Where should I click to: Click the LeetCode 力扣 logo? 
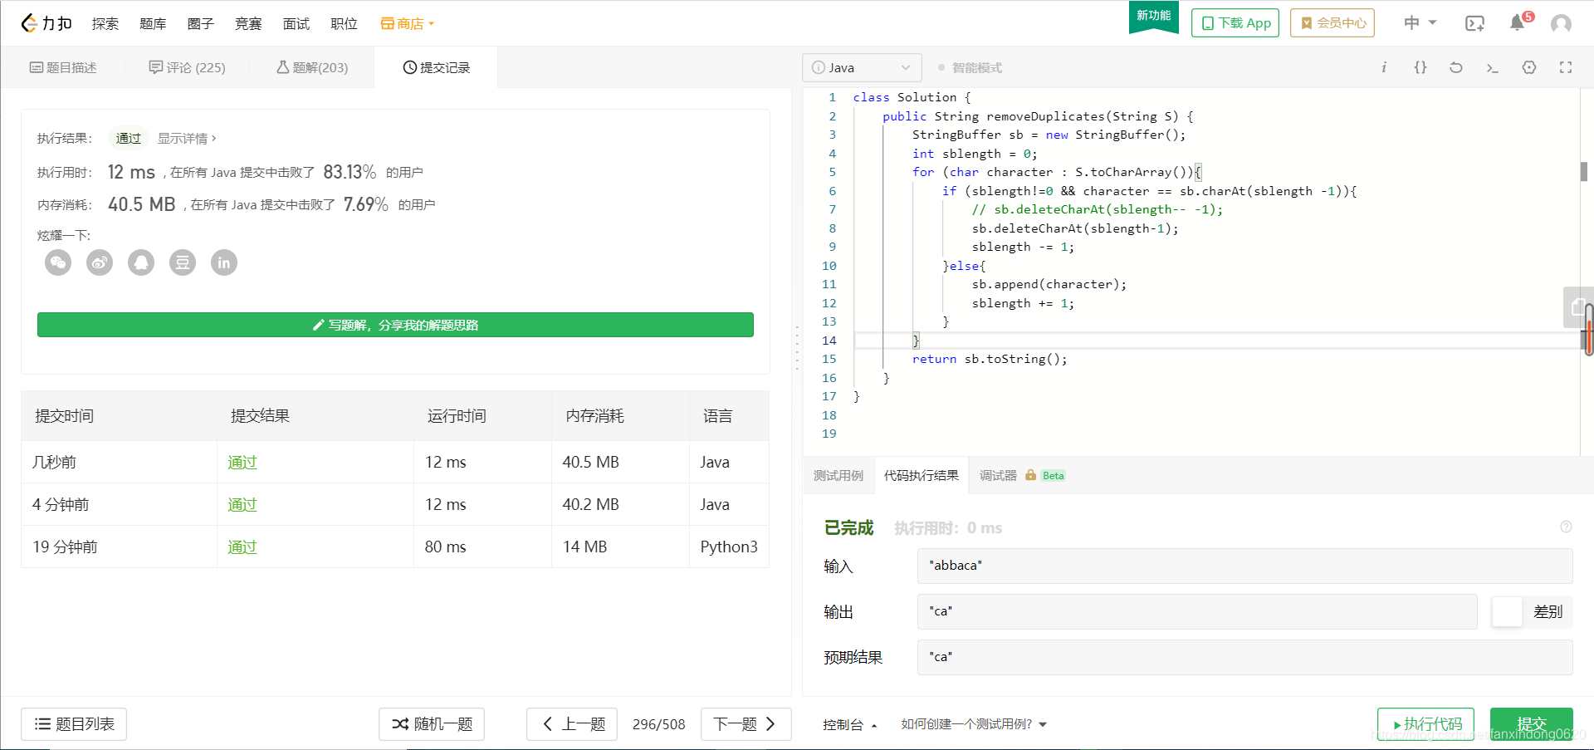coord(46,23)
